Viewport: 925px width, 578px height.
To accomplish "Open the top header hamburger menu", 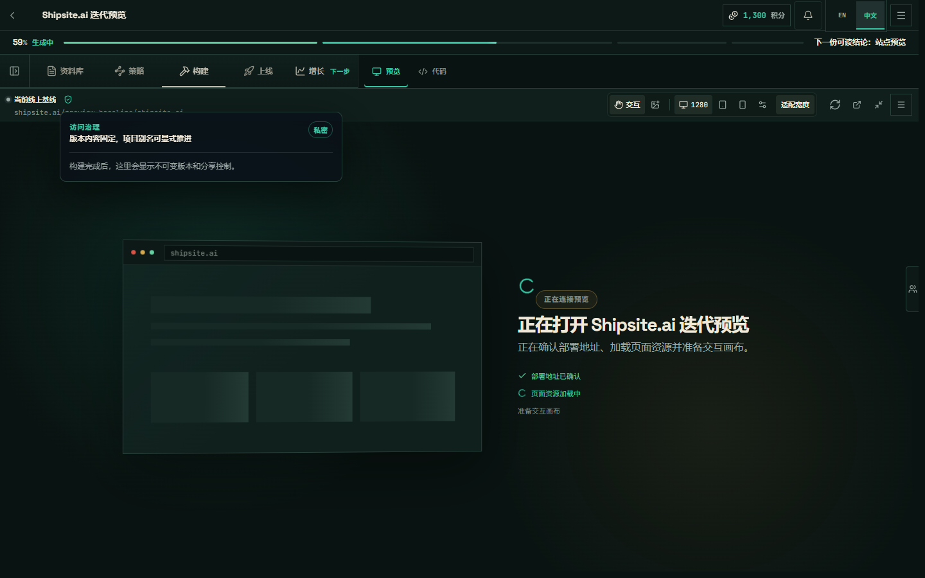I will 901,15.
